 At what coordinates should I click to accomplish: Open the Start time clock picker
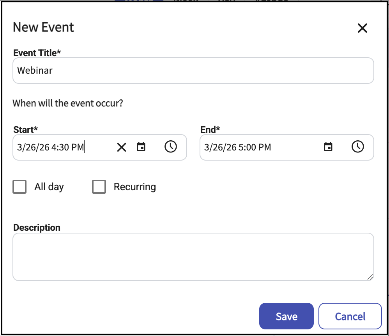point(171,147)
